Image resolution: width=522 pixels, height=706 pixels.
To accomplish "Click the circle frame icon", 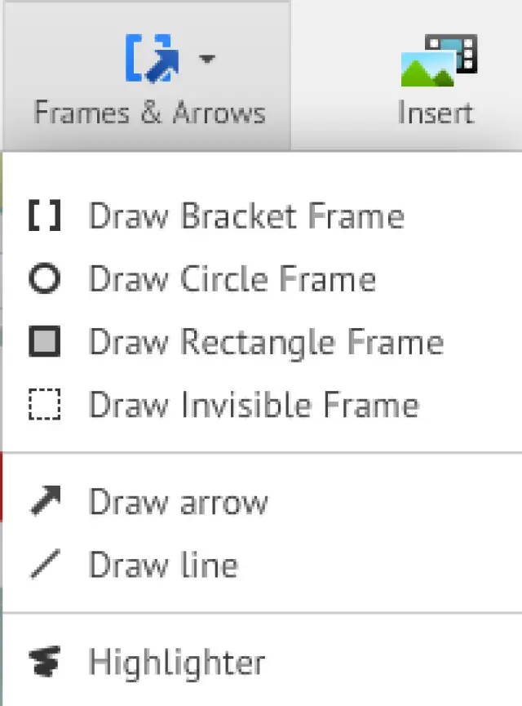I will point(44,279).
